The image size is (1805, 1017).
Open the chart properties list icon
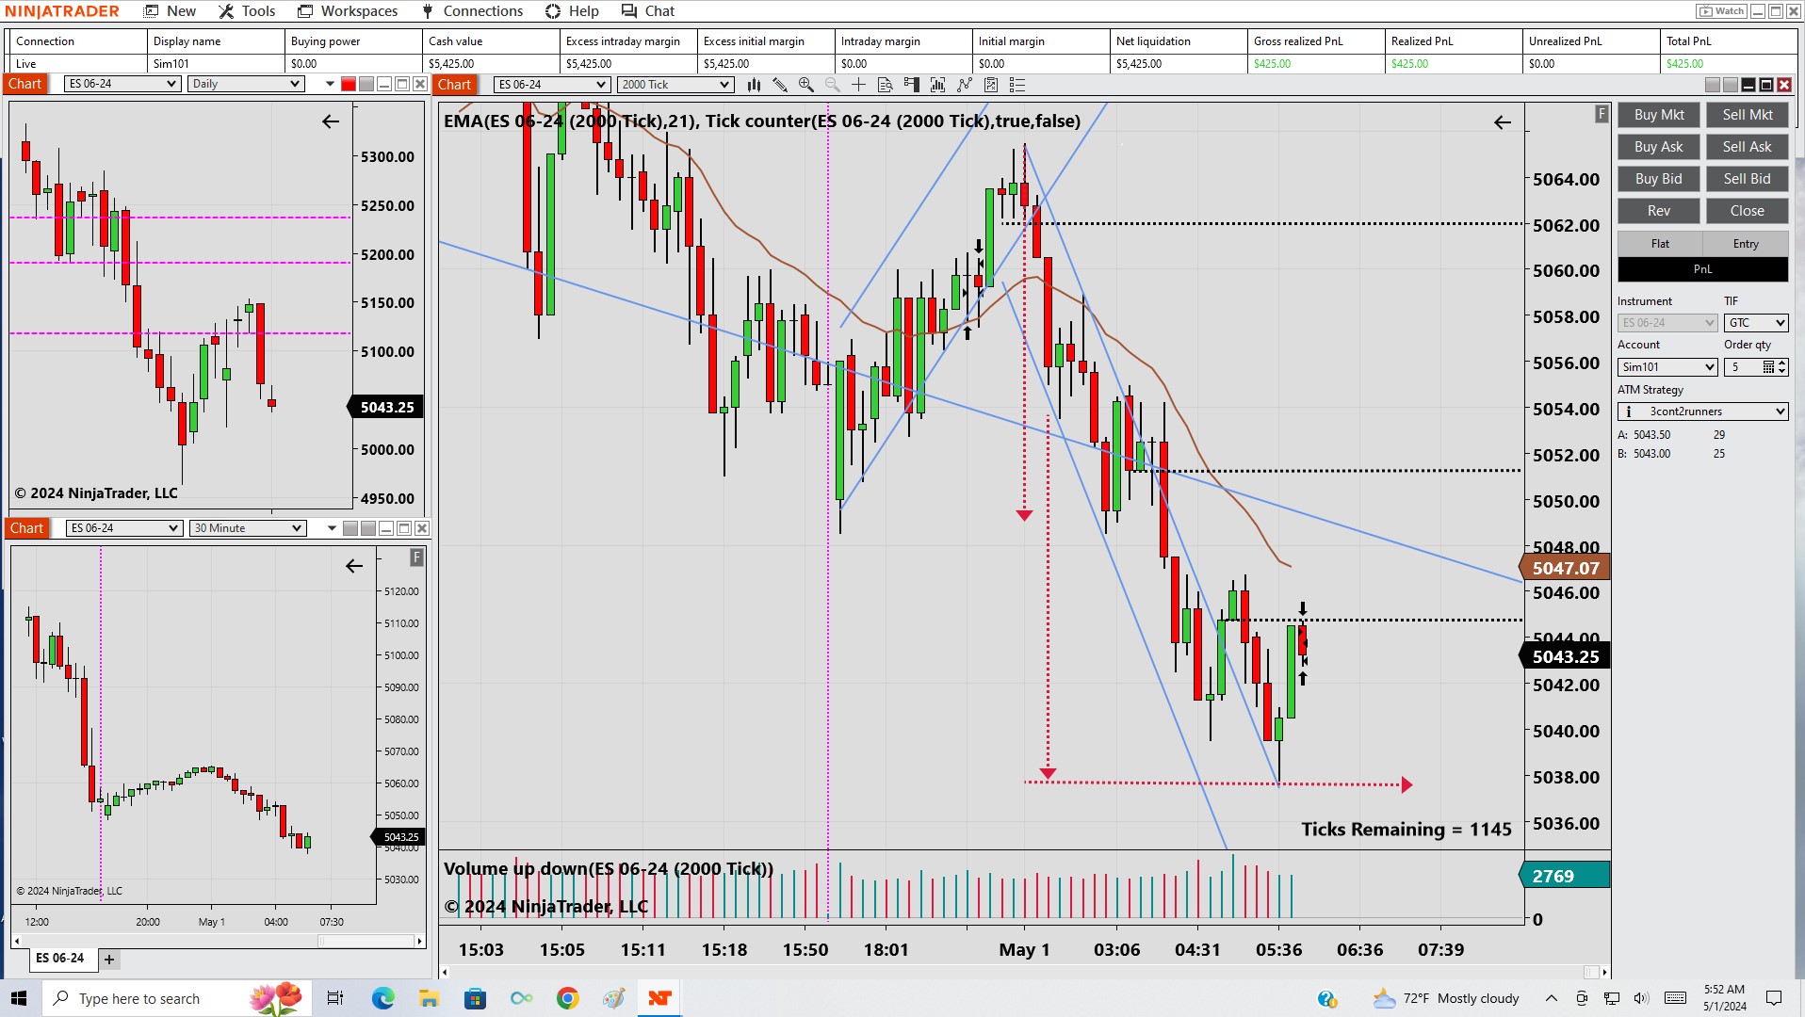coord(1017,85)
